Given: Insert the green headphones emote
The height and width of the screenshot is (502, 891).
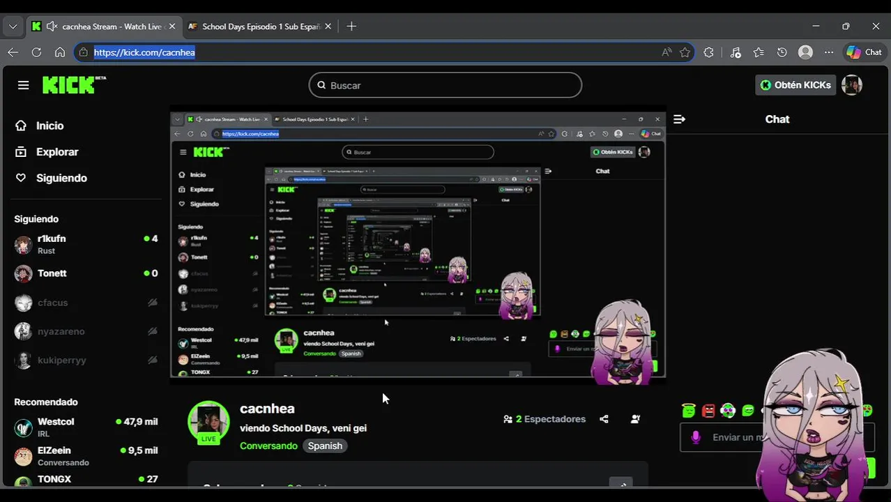Looking at the screenshot, I should pyautogui.click(x=728, y=411).
